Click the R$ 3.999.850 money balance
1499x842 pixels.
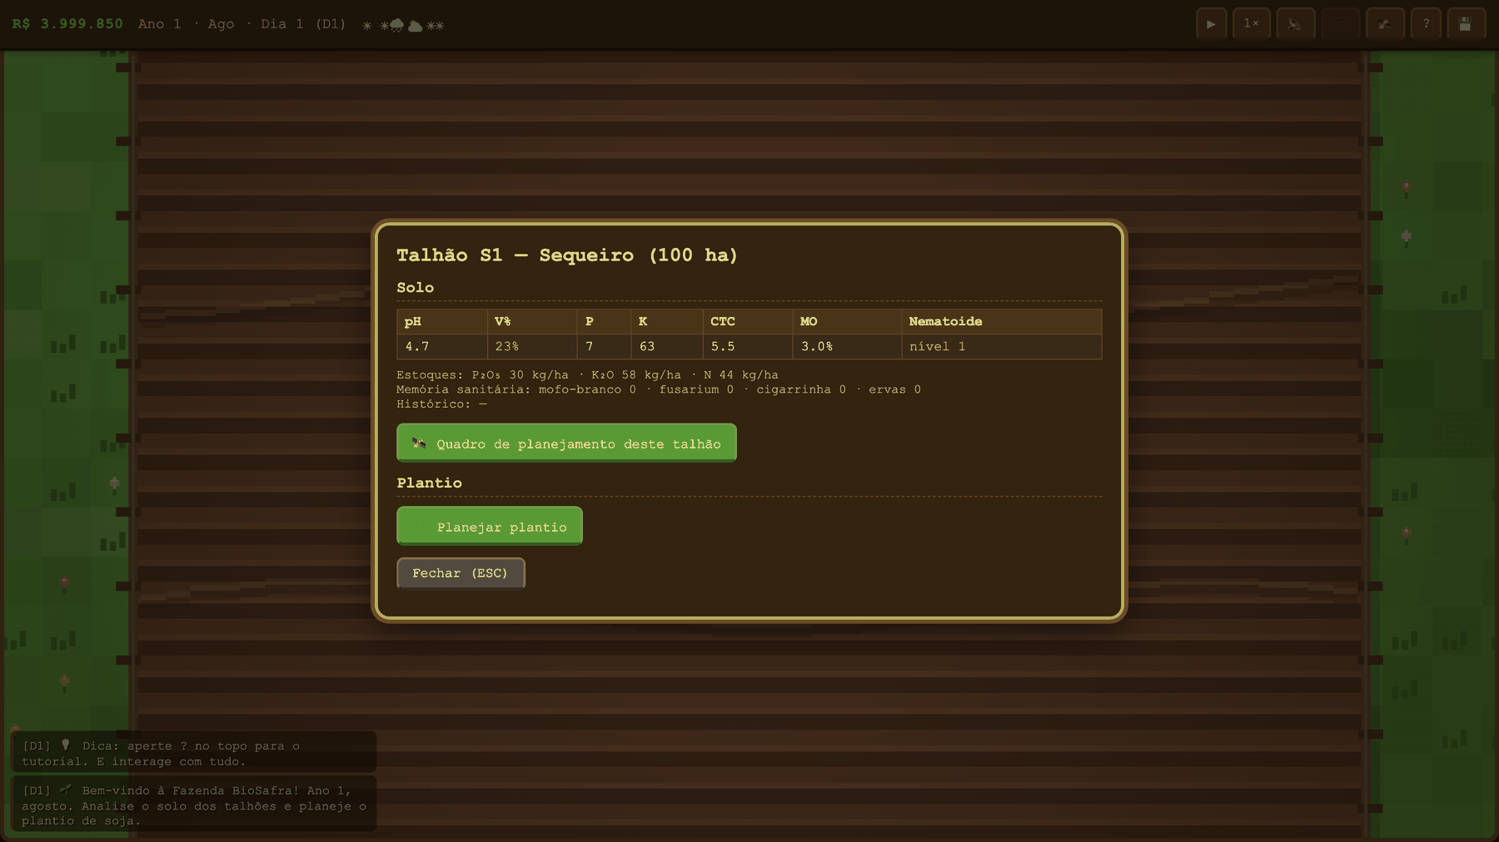point(67,24)
